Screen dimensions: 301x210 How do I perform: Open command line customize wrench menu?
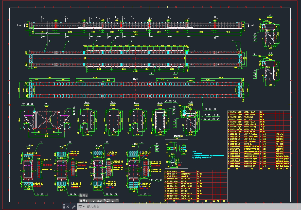click(x=74, y=207)
